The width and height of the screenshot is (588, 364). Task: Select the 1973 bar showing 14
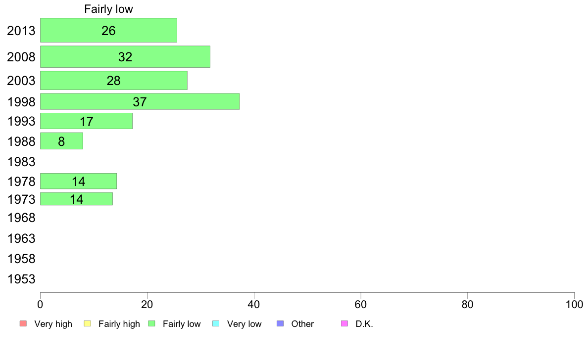[x=77, y=199]
